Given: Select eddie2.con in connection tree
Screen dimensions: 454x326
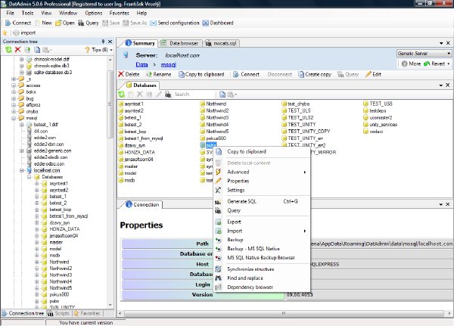Looking at the screenshot, I should [45, 138].
